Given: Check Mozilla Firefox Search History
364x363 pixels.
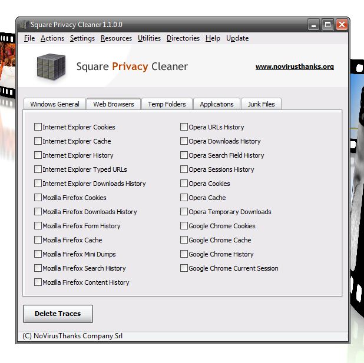Looking at the screenshot, I should [x=38, y=268].
